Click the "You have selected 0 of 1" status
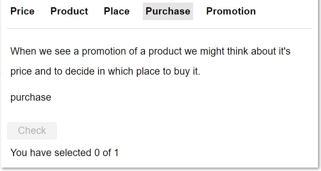The height and width of the screenshot is (171, 321). (64, 153)
